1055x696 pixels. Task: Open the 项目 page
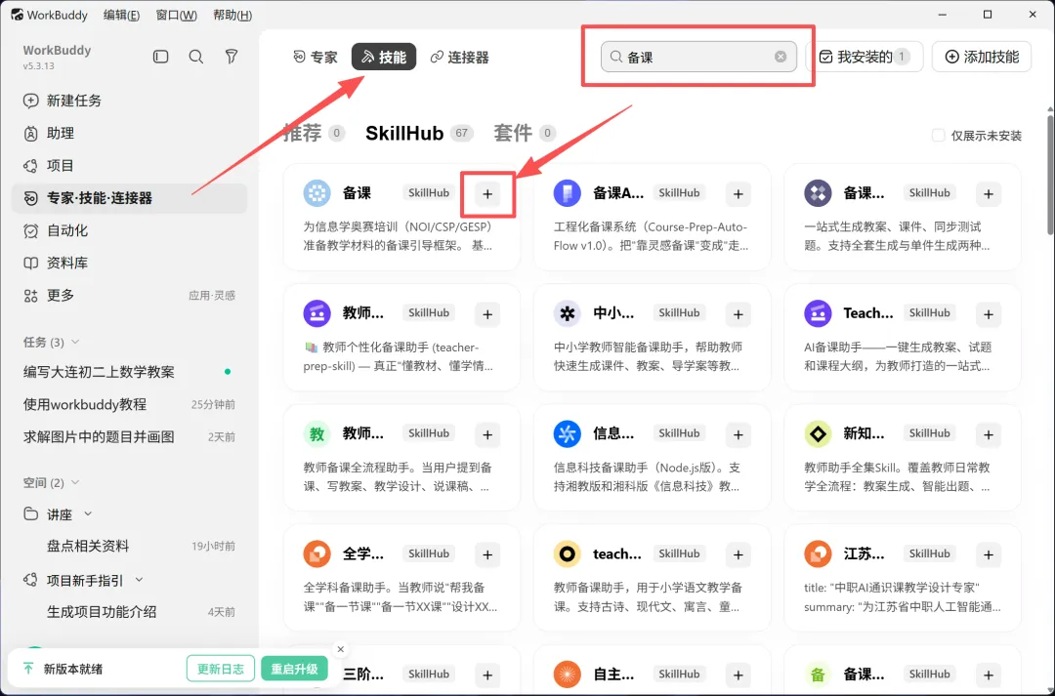click(129, 165)
